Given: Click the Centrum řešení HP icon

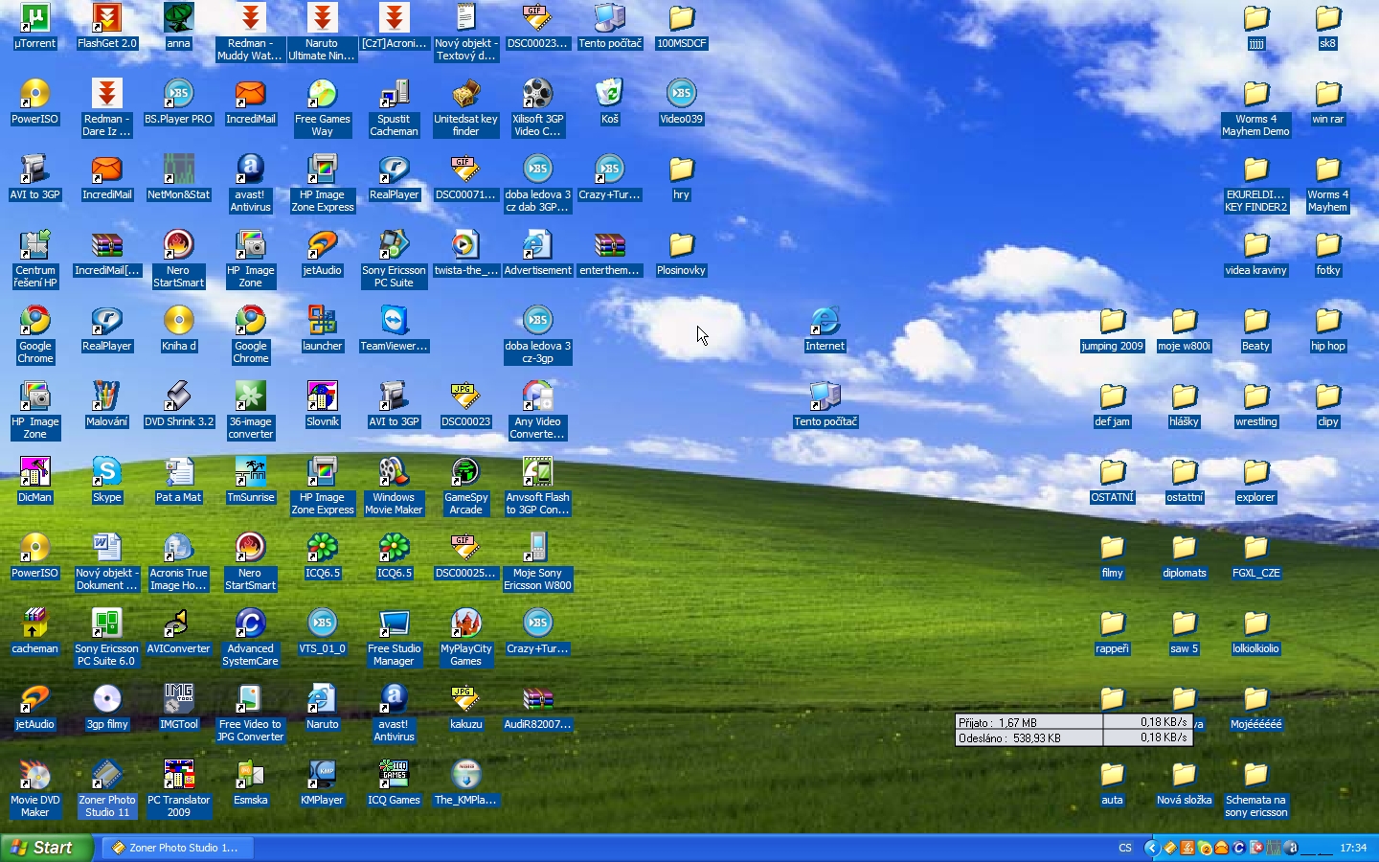Looking at the screenshot, I should [x=35, y=260].
